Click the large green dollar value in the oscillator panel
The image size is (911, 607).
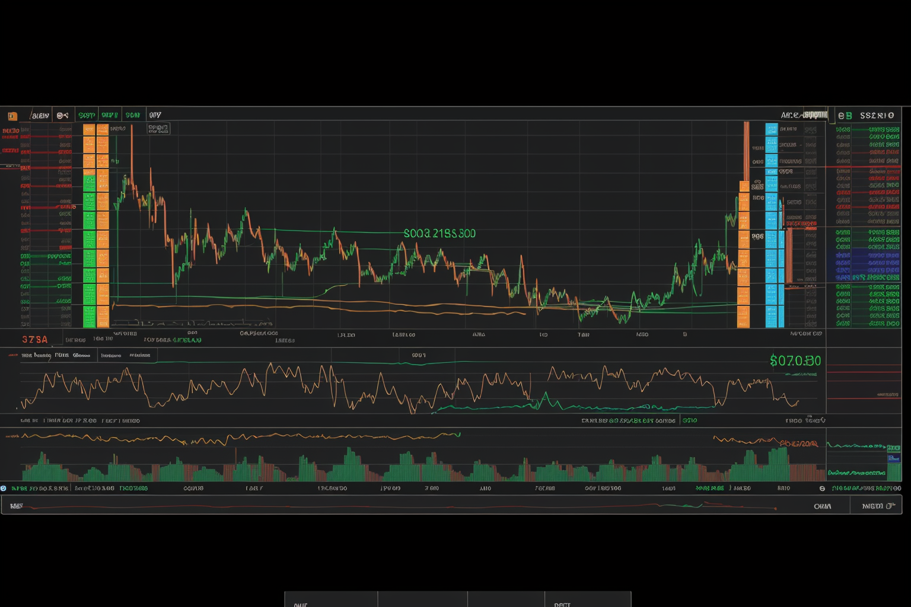(795, 360)
